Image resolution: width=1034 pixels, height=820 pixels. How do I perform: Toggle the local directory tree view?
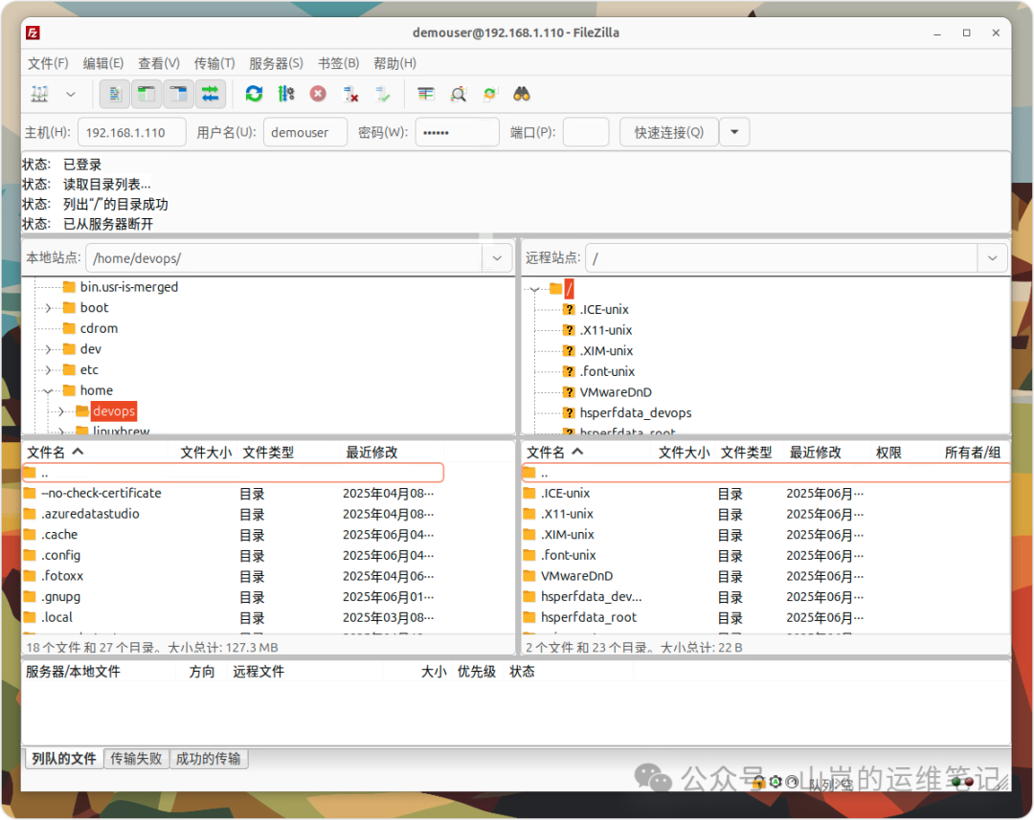coord(145,94)
